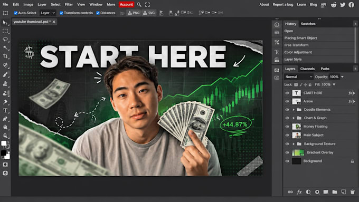The height and width of the screenshot is (202, 359).
Task: Select the Hand tool
Action: coord(5,128)
